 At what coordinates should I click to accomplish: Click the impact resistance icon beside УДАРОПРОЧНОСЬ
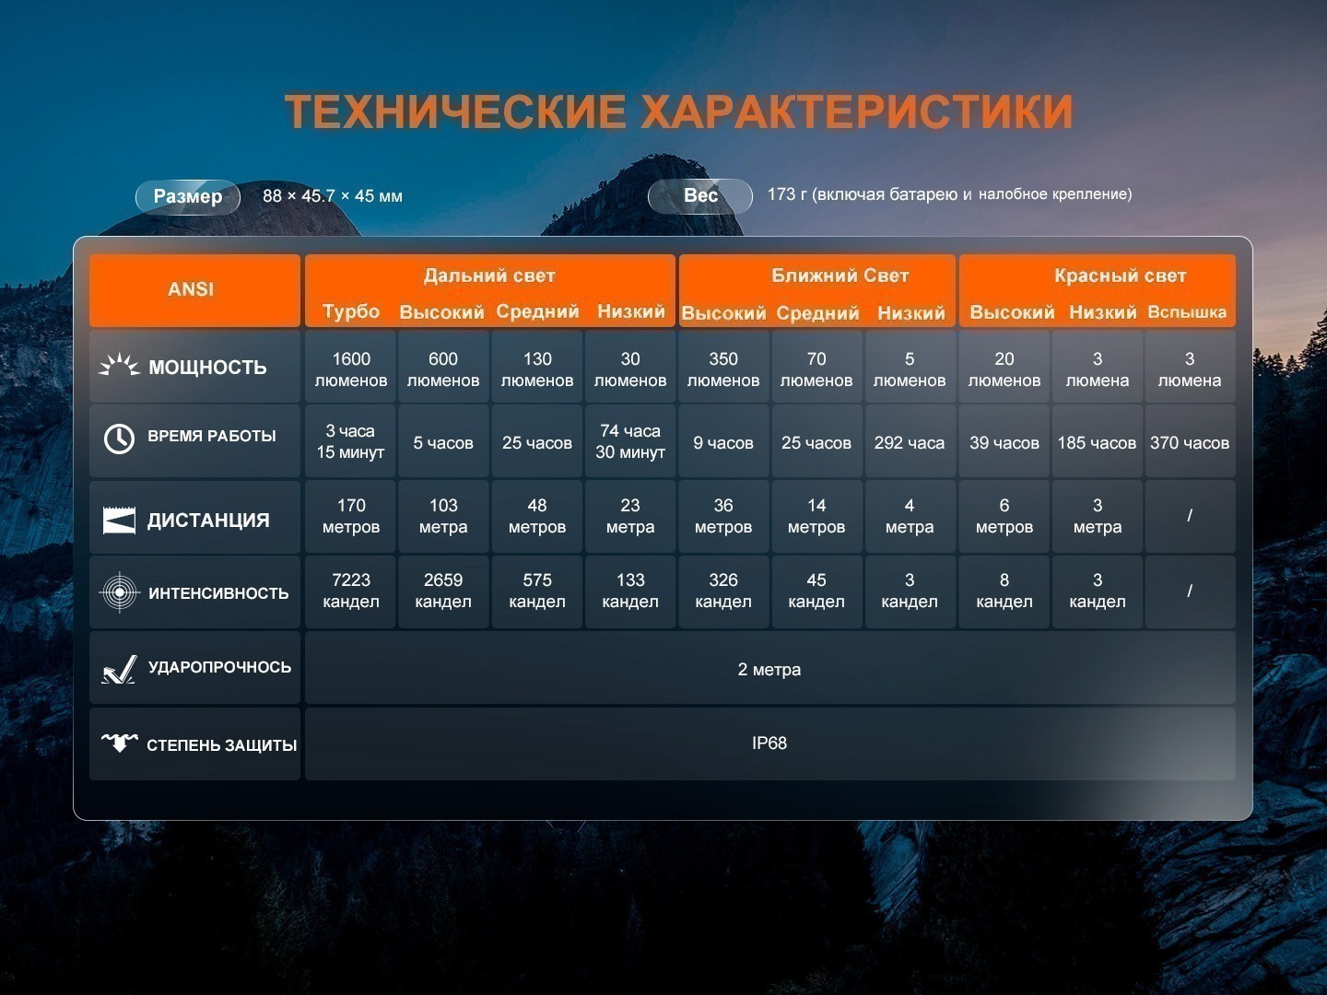pyautogui.click(x=119, y=669)
